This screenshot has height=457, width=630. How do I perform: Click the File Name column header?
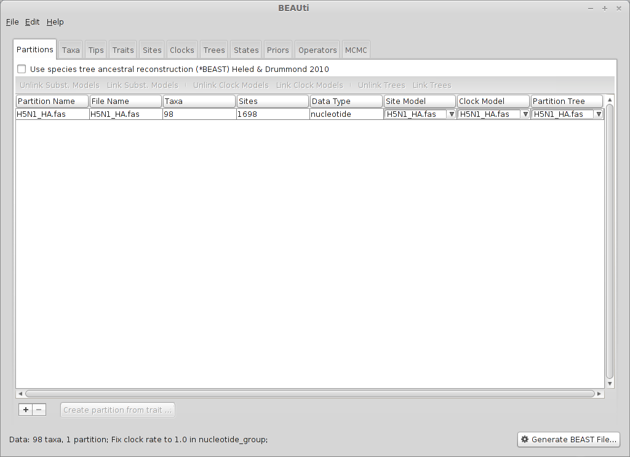tap(126, 101)
